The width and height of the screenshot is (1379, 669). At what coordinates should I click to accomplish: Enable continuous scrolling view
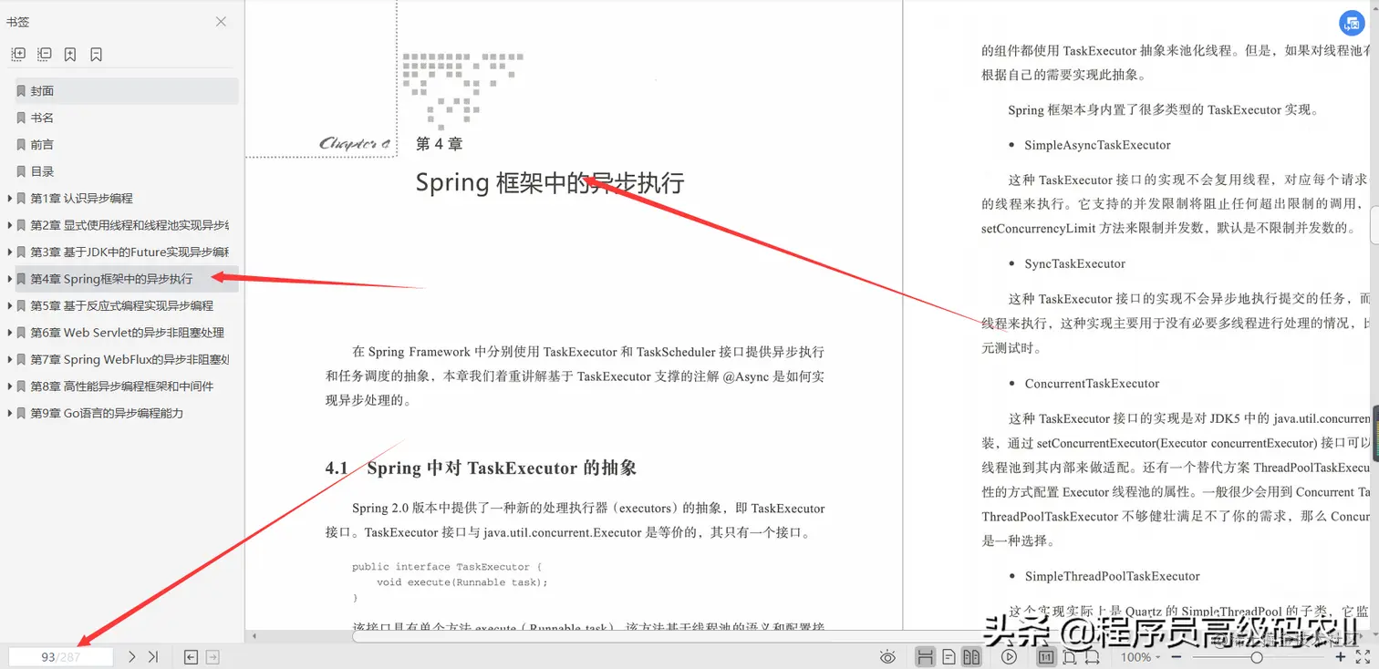(925, 657)
